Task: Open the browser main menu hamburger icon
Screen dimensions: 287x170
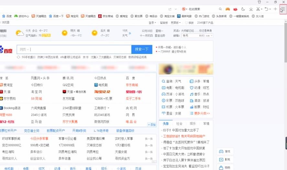Action: [x=283, y=9]
